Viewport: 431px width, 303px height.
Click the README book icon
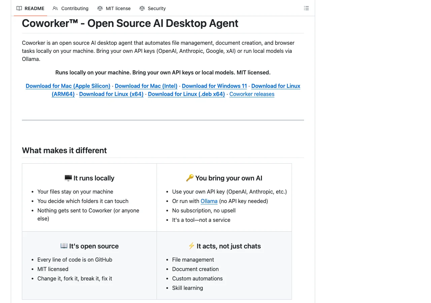[19, 8]
